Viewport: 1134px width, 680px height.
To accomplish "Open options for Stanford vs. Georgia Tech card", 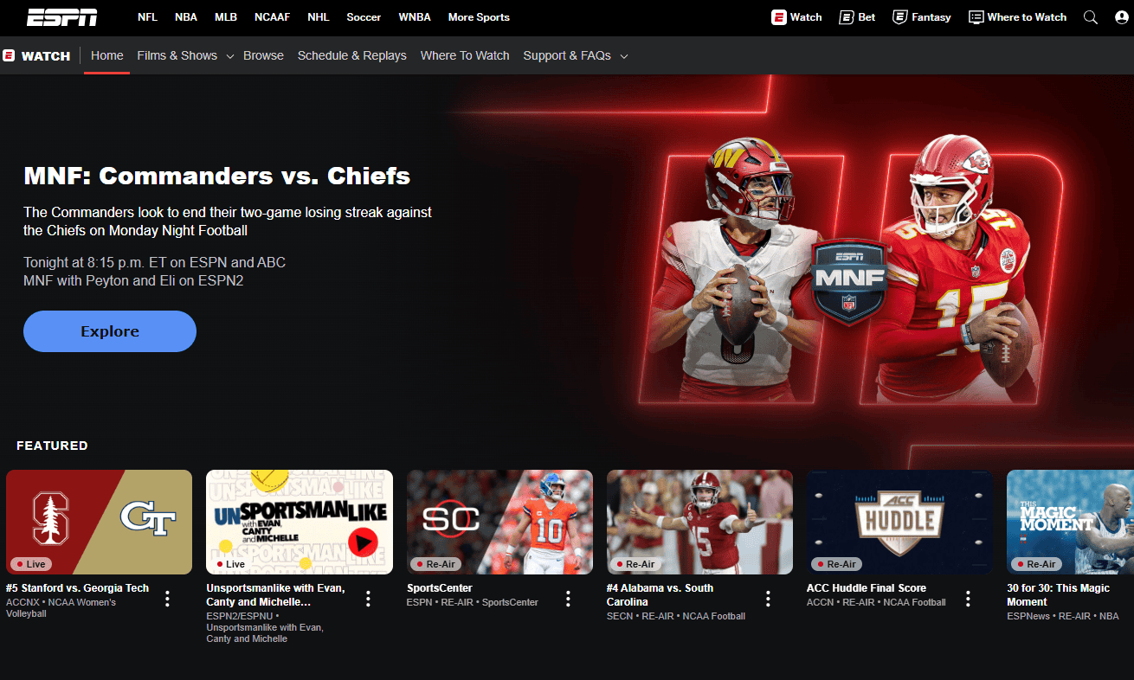I will (168, 599).
